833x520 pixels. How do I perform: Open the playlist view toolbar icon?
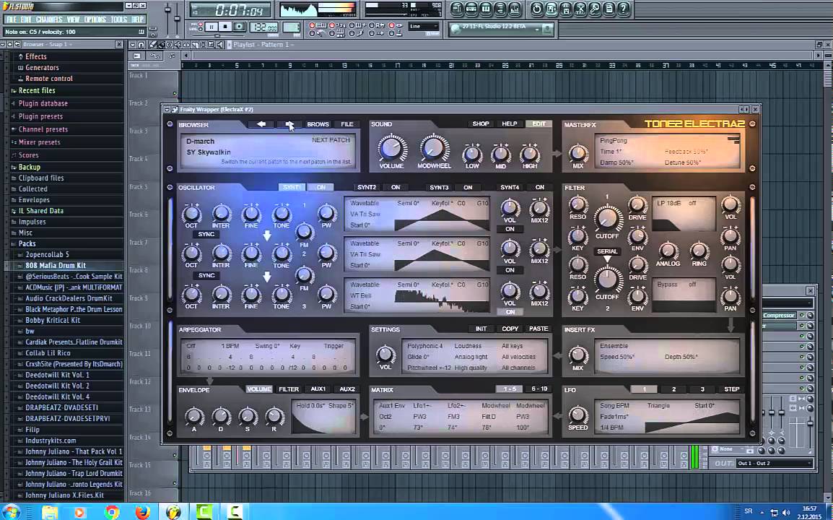(456, 9)
